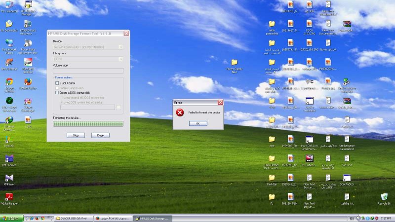Open the nine parsonline folder
This screenshot has height=222, width=395.
272,28
